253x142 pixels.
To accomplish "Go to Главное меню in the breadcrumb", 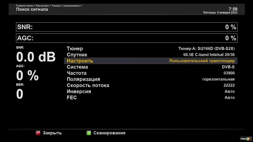I will click(x=25, y=6).
